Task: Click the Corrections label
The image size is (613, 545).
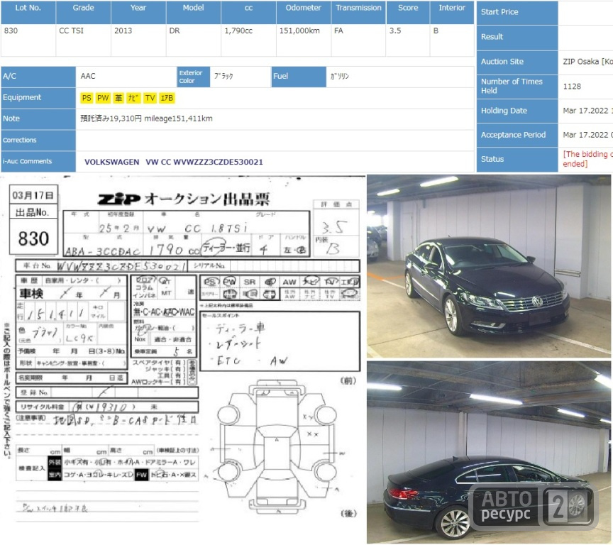Action: (x=38, y=141)
